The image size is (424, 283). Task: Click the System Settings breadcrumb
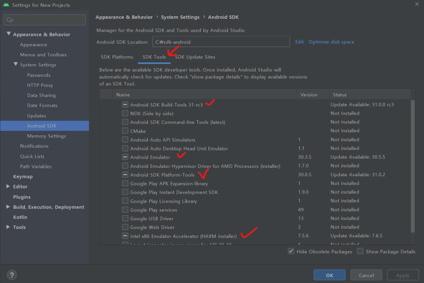pyautogui.click(x=180, y=17)
